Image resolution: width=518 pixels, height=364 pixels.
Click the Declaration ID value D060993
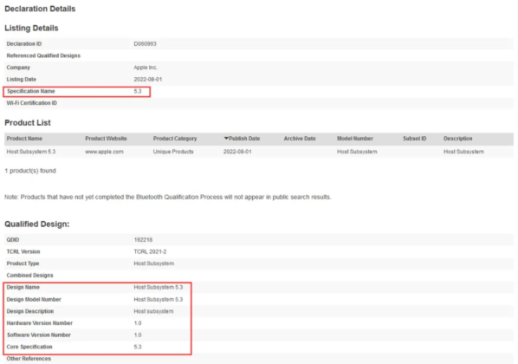point(145,44)
